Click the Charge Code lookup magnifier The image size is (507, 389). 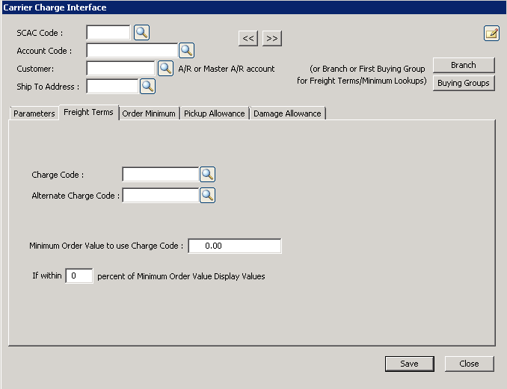(207, 175)
